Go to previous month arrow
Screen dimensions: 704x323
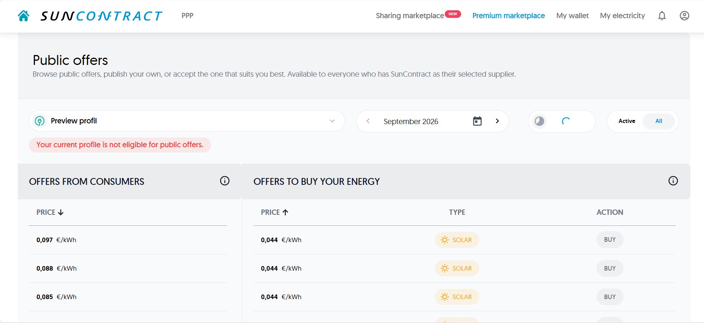pos(368,121)
